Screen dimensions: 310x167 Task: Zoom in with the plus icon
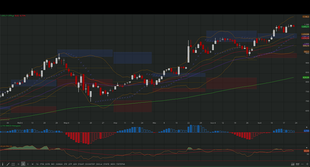coord(307,164)
